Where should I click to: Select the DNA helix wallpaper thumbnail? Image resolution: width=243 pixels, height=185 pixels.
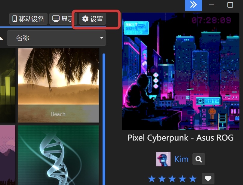[58, 155]
